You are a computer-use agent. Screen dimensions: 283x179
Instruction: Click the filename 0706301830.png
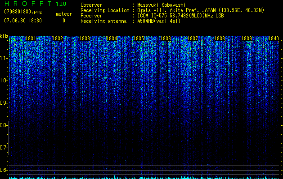point(23,12)
